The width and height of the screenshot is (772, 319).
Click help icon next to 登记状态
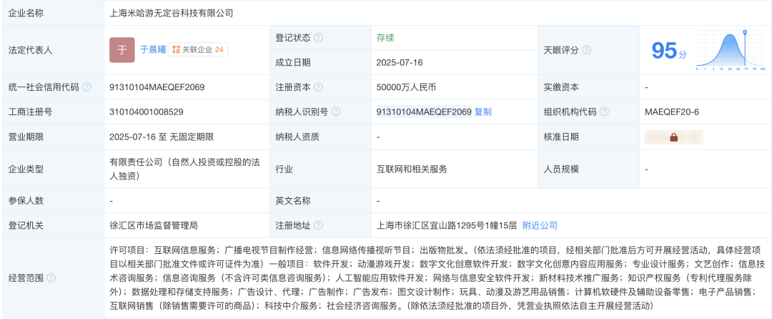coord(319,37)
